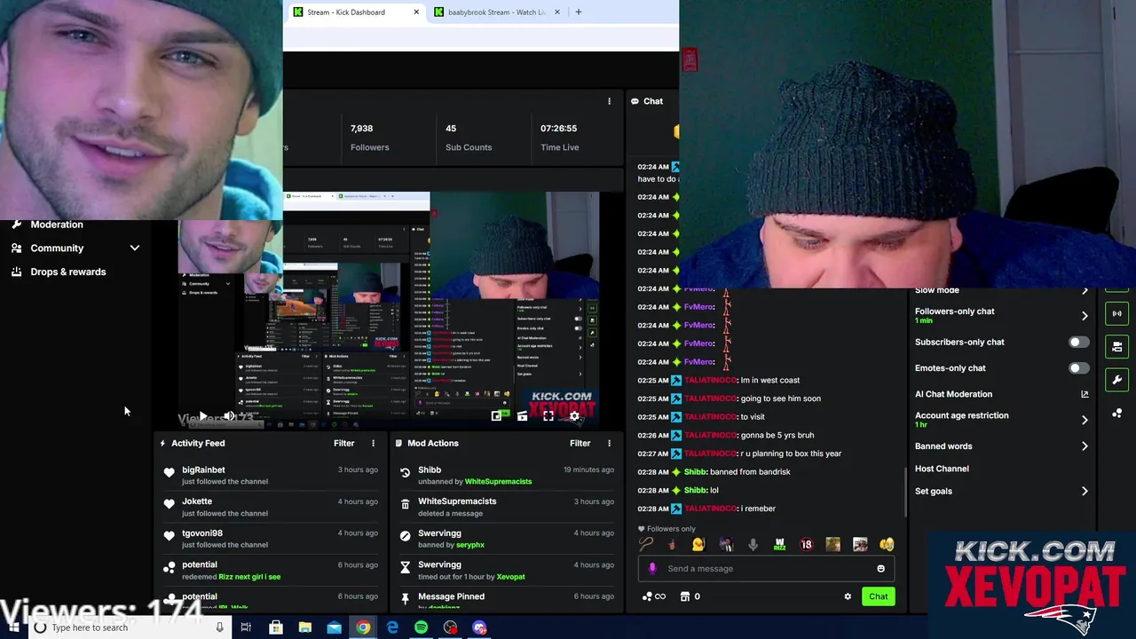This screenshot has width=1136, height=639.
Task: Expand Slow mode settings
Action: click(x=1085, y=290)
